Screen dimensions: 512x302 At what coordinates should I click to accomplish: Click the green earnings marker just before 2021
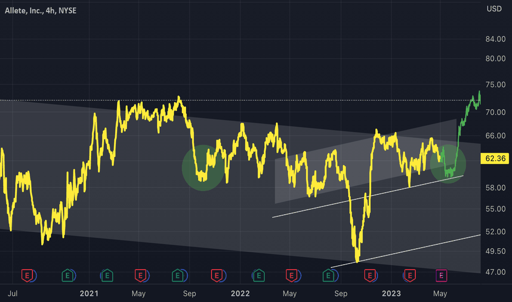pyautogui.click(x=68, y=276)
